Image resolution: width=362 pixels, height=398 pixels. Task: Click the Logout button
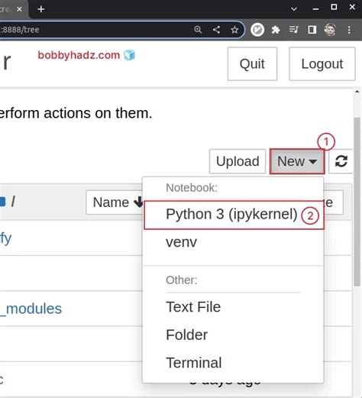[x=322, y=64]
